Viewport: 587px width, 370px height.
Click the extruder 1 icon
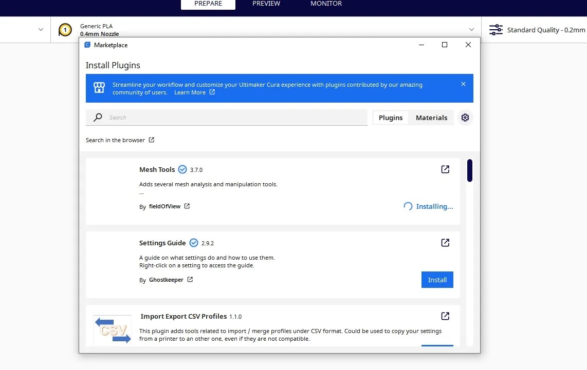65,30
